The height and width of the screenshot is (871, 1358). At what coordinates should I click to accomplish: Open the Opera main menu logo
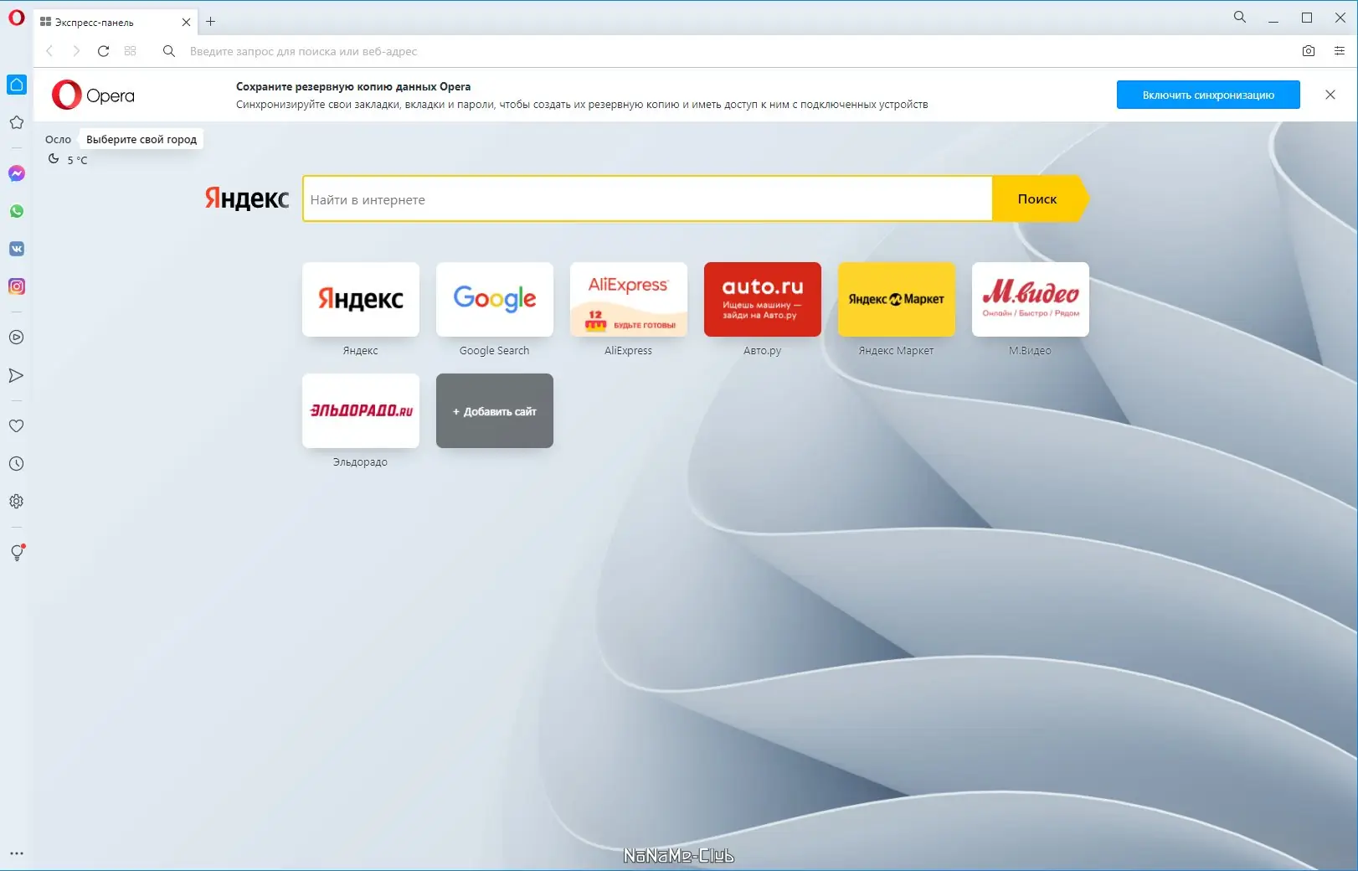(17, 18)
